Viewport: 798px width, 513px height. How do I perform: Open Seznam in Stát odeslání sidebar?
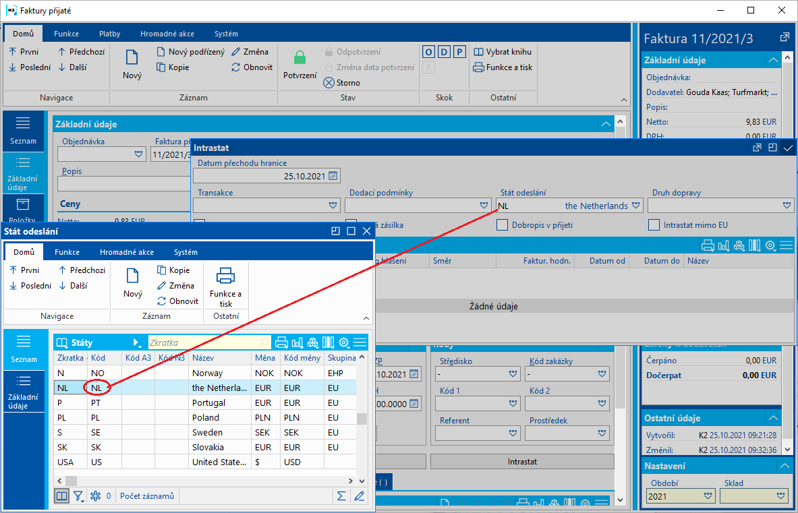click(24, 349)
